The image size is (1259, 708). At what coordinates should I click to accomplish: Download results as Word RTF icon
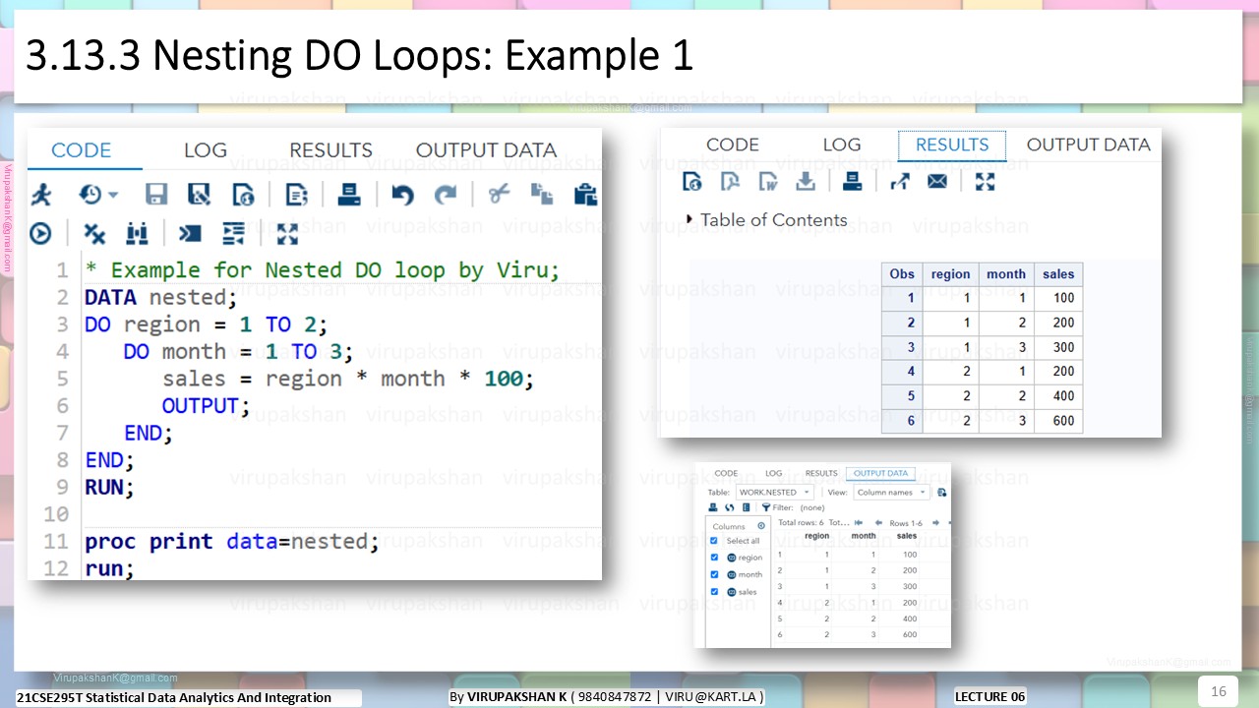(767, 182)
